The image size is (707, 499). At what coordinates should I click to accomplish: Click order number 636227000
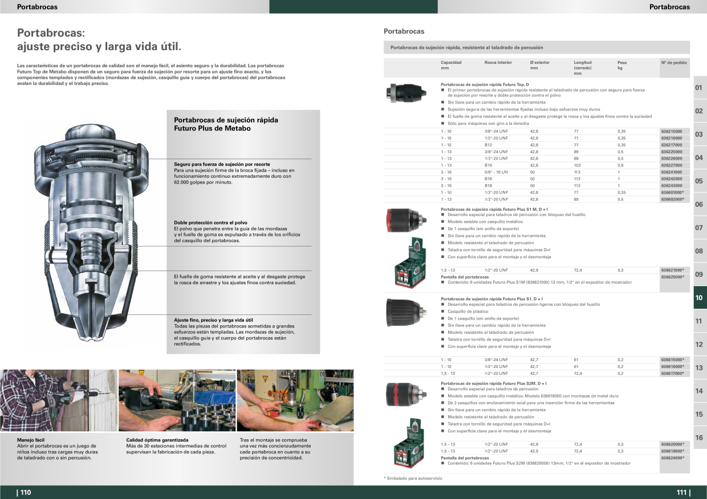pos(671,165)
